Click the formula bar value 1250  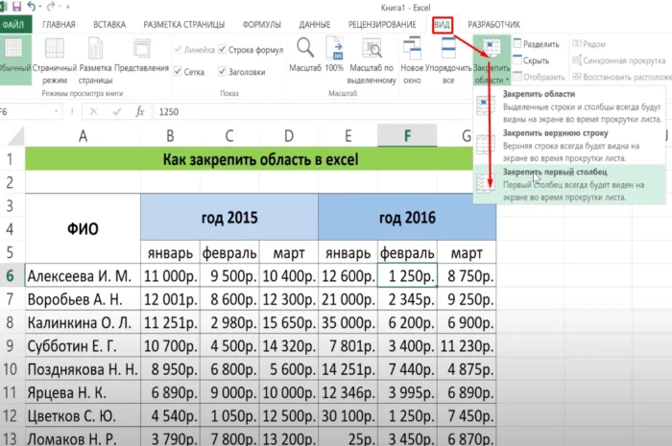tap(170, 111)
